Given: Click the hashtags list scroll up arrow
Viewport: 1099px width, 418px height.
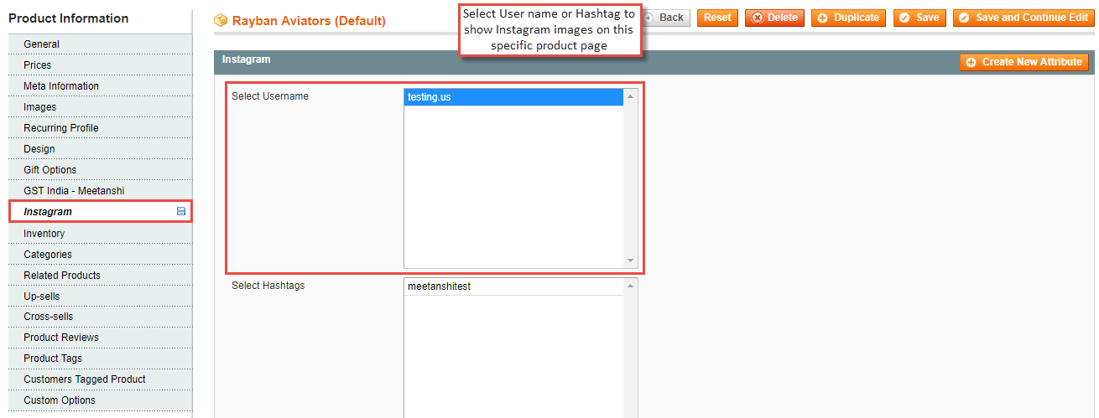Looking at the screenshot, I should point(631,285).
